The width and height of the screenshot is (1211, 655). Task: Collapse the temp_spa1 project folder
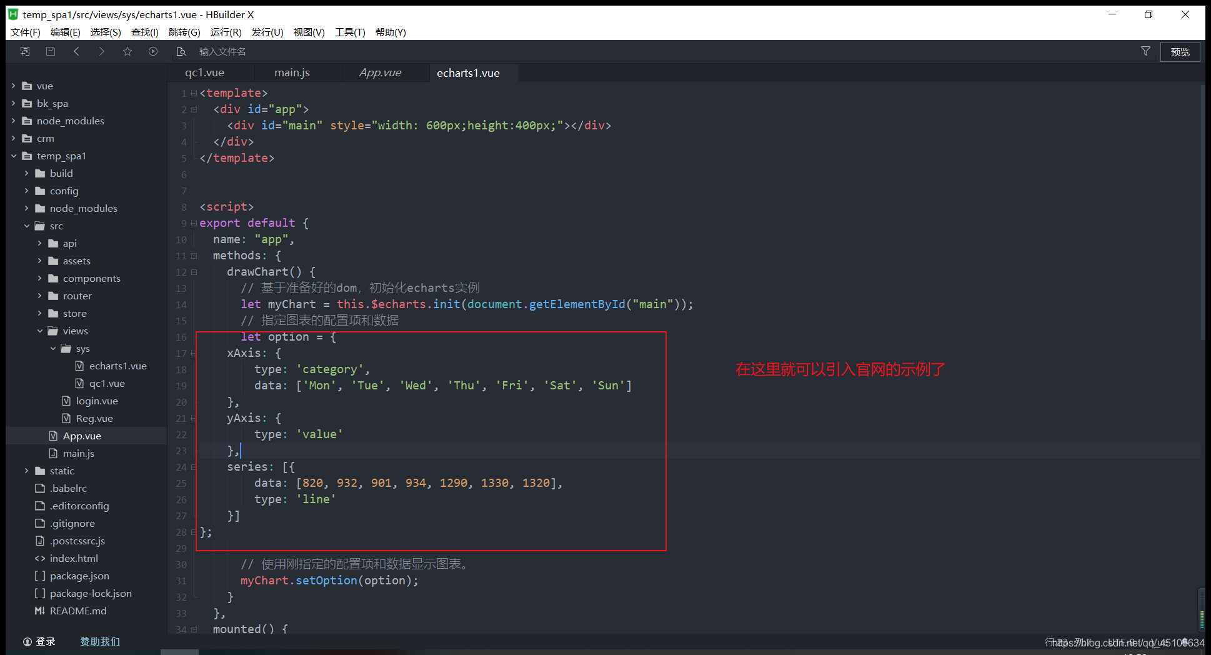(x=13, y=156)
